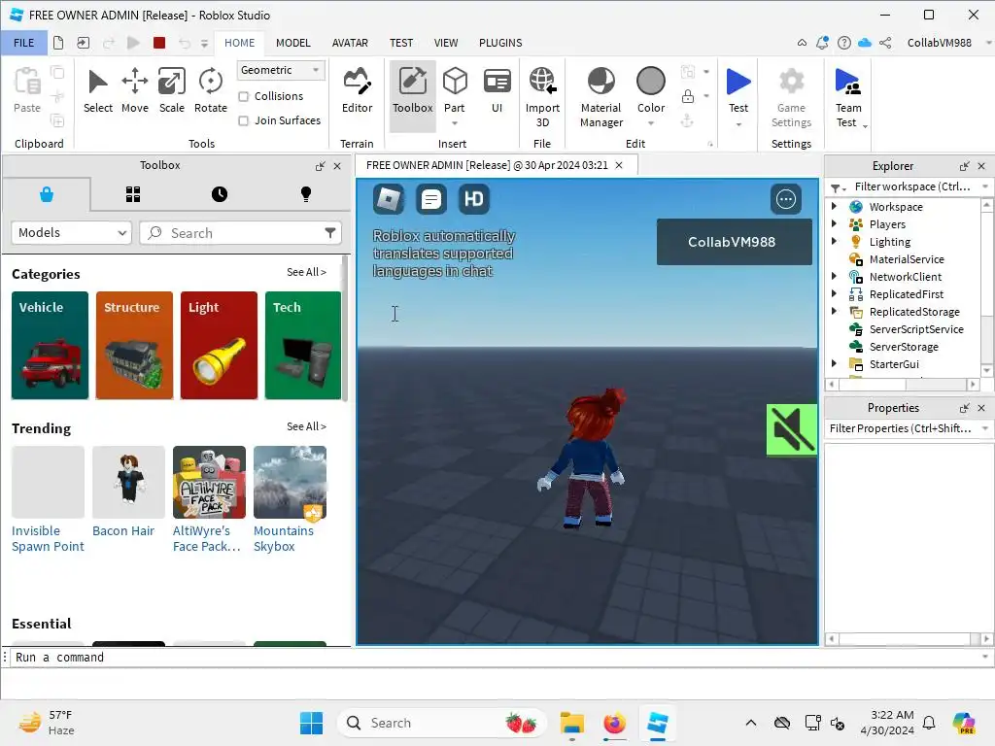
Task: Open the Models category dropdown
Action: click(71, 233)
